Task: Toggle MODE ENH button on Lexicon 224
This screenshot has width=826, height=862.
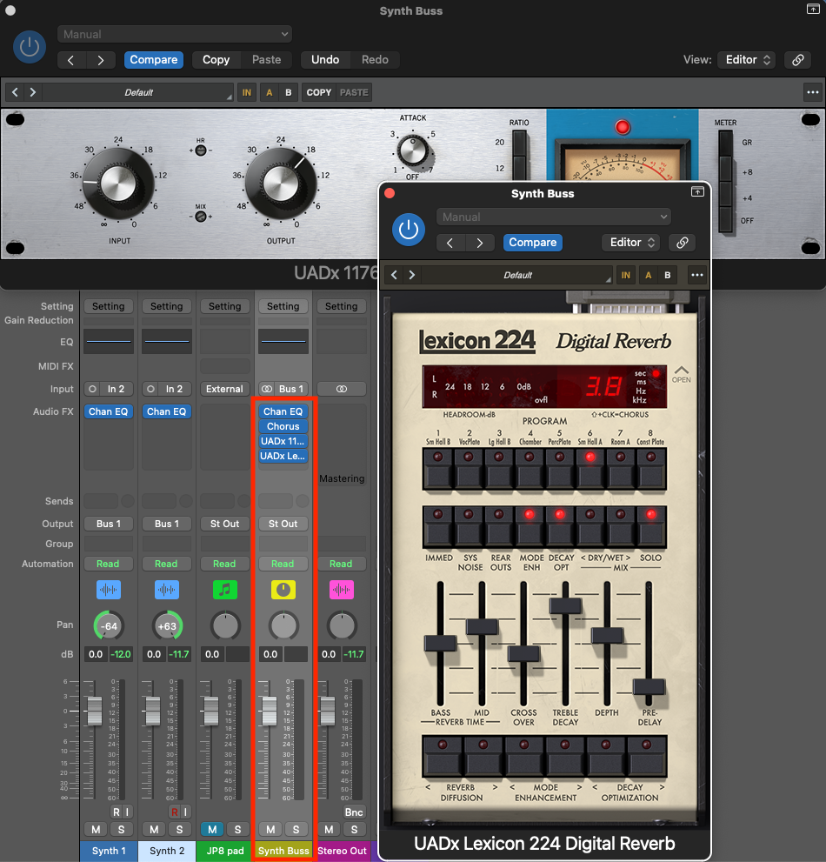Action: [530, 526]
